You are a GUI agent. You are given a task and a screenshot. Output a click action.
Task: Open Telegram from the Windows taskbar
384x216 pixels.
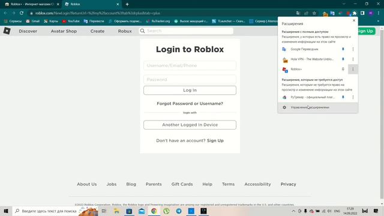179,211
